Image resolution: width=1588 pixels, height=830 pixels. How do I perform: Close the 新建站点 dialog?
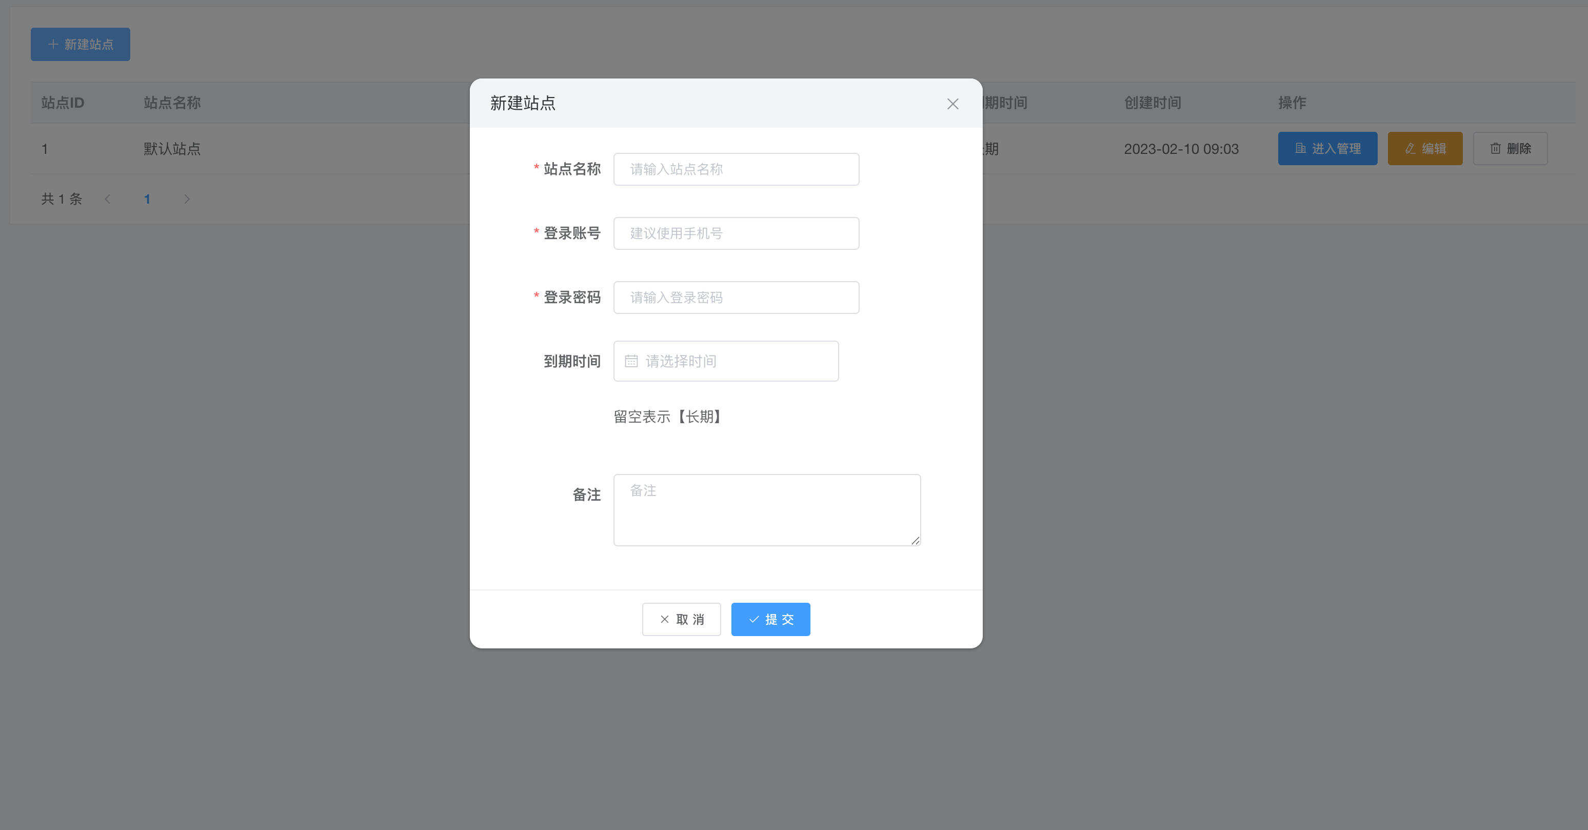coord(952,104)
